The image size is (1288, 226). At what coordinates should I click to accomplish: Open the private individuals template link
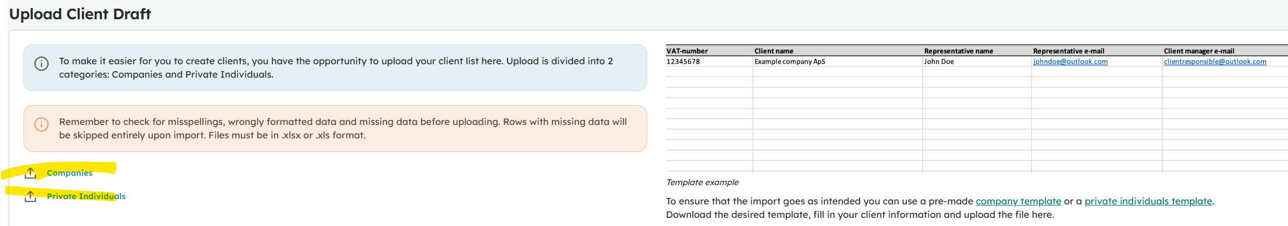(x=1148, y=201)
